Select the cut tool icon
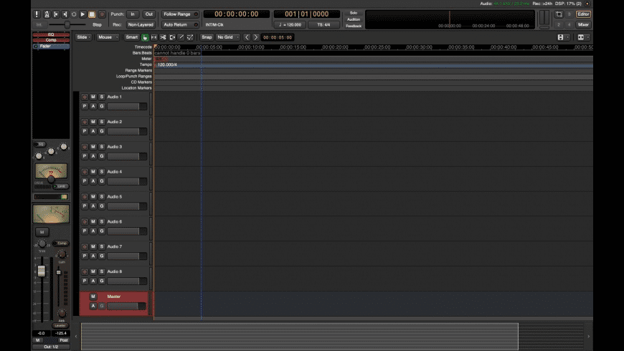The width and height of the screenshot is (624, 351). pos(163,37)
